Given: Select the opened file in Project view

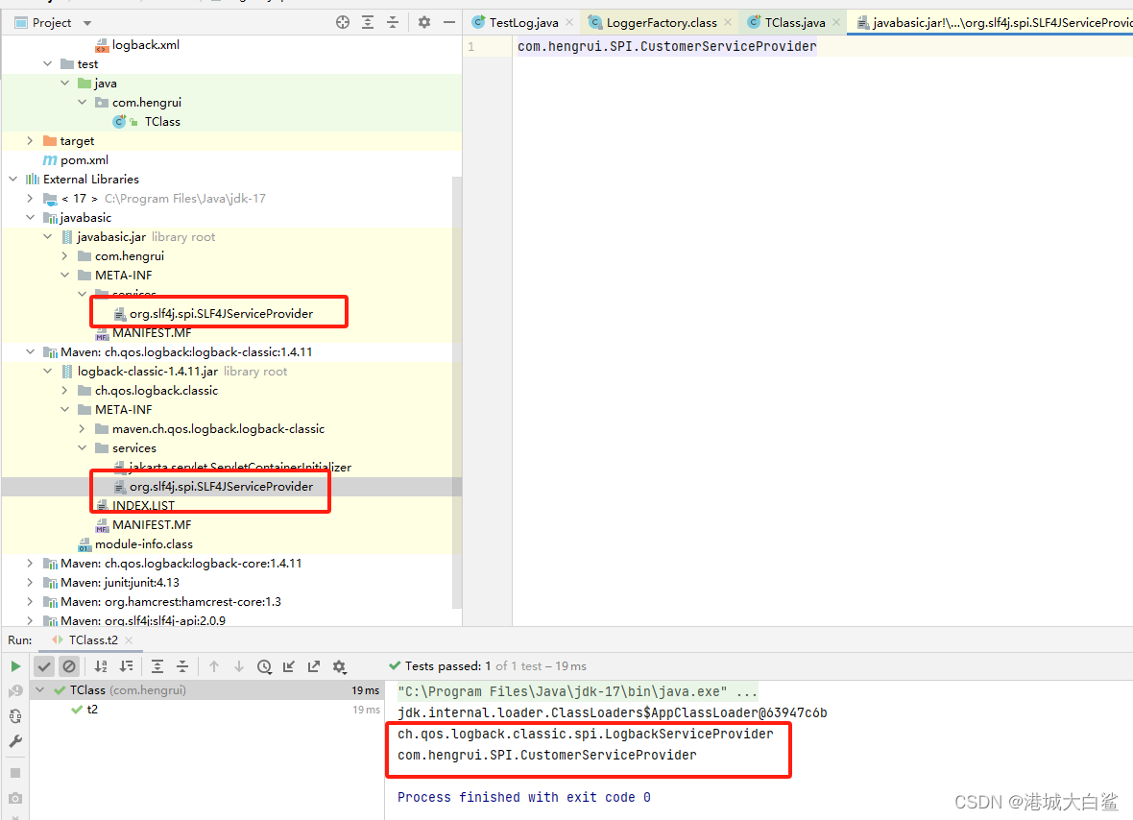Looking at the screenshot, I should [x=343, y=22].
